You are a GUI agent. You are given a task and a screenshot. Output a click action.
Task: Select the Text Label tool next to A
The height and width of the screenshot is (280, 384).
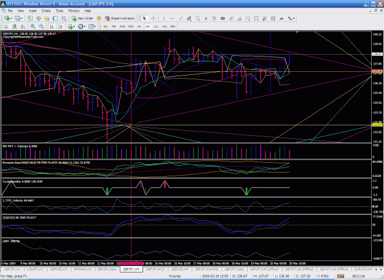click(x=214, y=18)
